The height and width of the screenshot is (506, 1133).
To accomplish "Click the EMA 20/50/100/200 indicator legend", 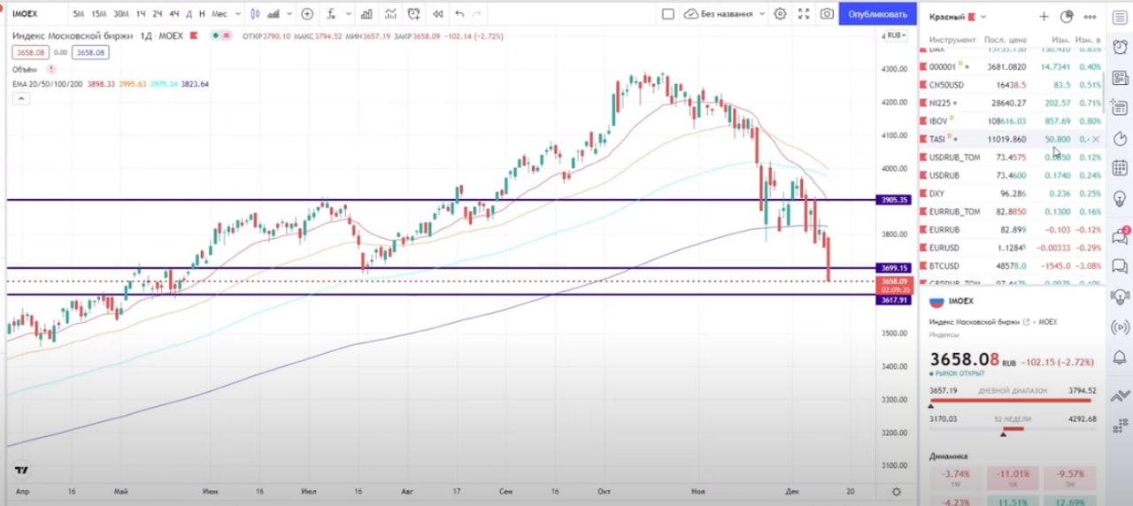I will click(x=47, y=84).
